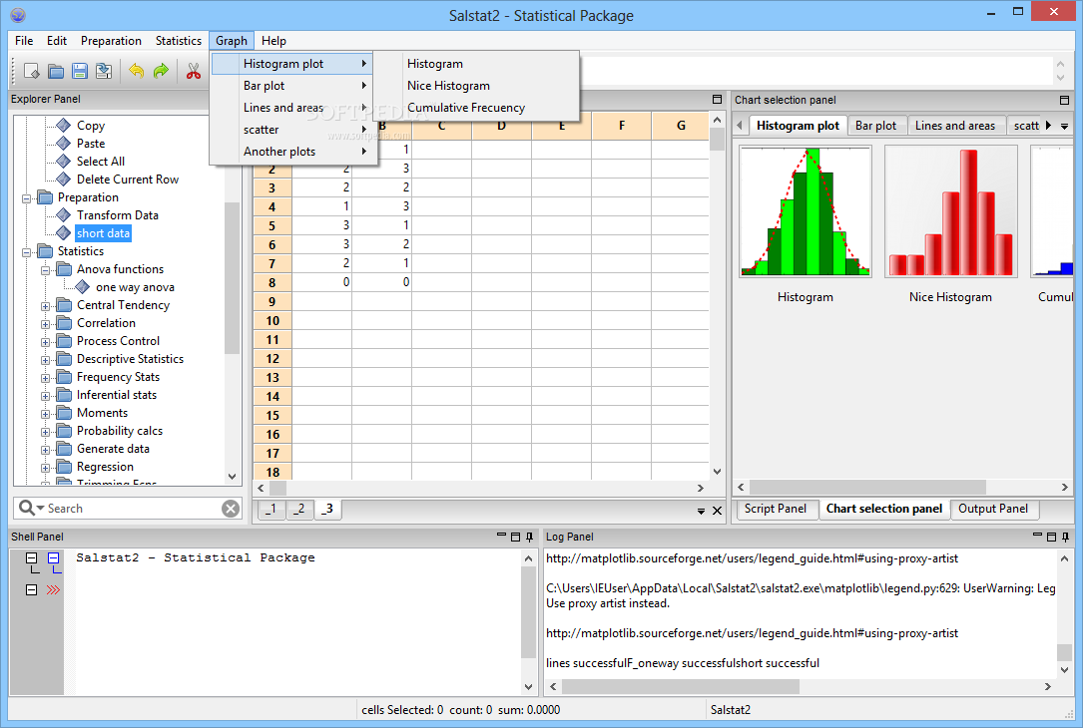
Task: Open the Another plots submenu
Action: 293,152
